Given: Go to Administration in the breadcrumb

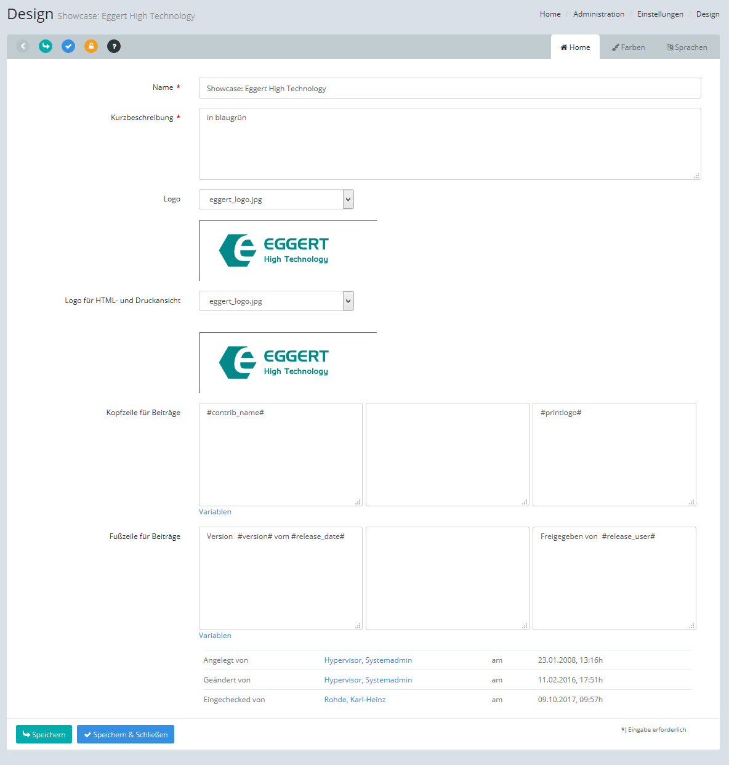Looking at the screenshot, I should coord(598,14).
